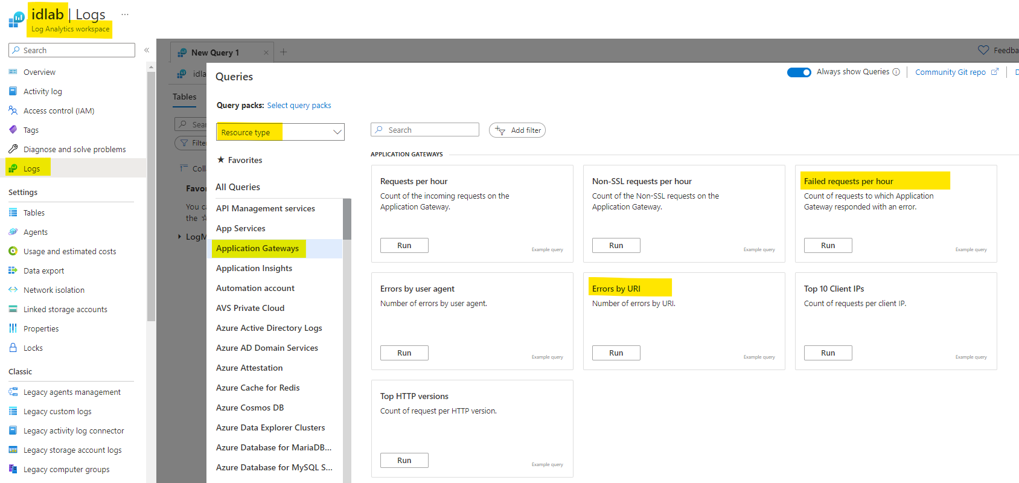Run the Requests per hour query
This screenshot has width=1019, height=483.
404,246
